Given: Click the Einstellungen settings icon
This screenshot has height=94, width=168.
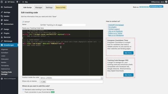Looking at the screenshot, I should tap(2, 45).
